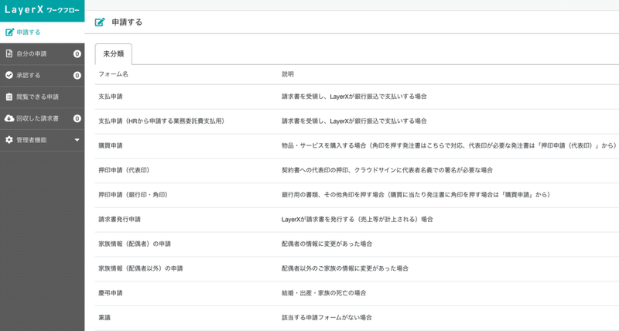Open the 押印申請（銀行印・角印） form
Image resolution: width=619 pixels, height=331 pixels.
pos(133,194)
